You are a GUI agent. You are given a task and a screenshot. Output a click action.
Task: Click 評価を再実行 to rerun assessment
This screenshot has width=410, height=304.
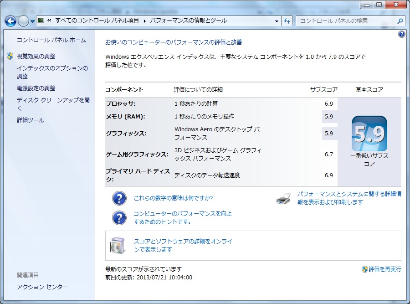coord(385,269)
